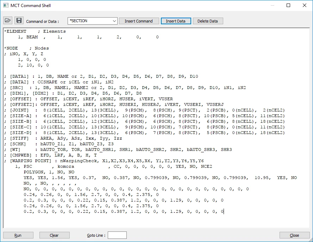Screen dimensions: 313x242
Task: Clear the command editor contents
Action: click(x=54, y=235)
